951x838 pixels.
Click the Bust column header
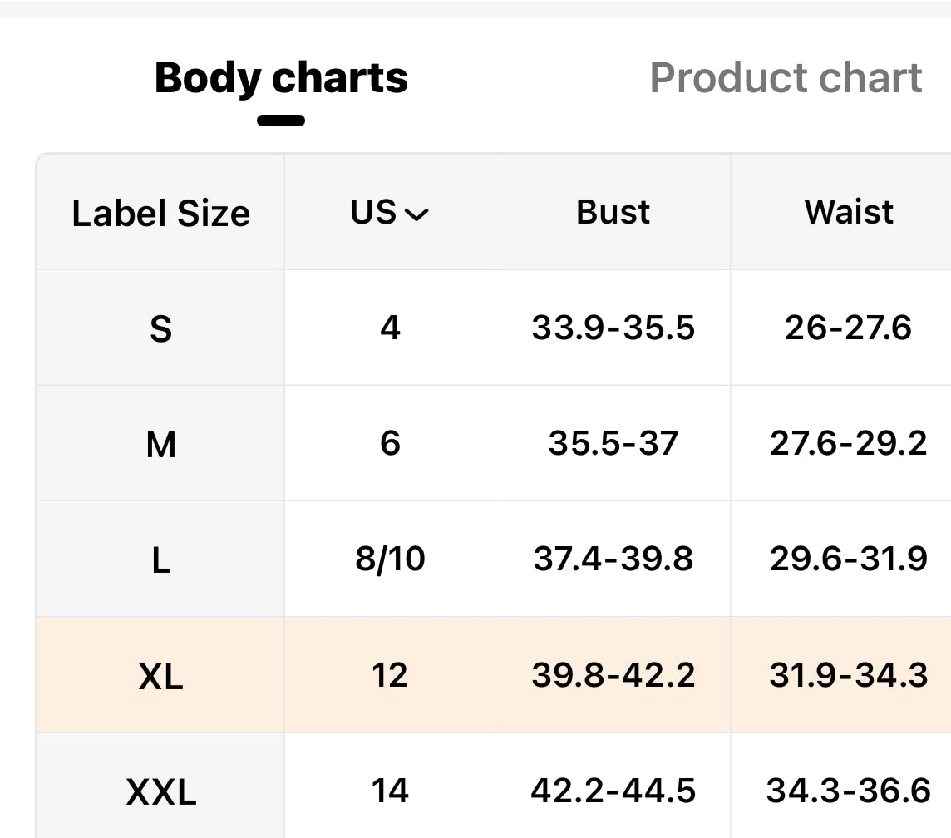point(613,212)
